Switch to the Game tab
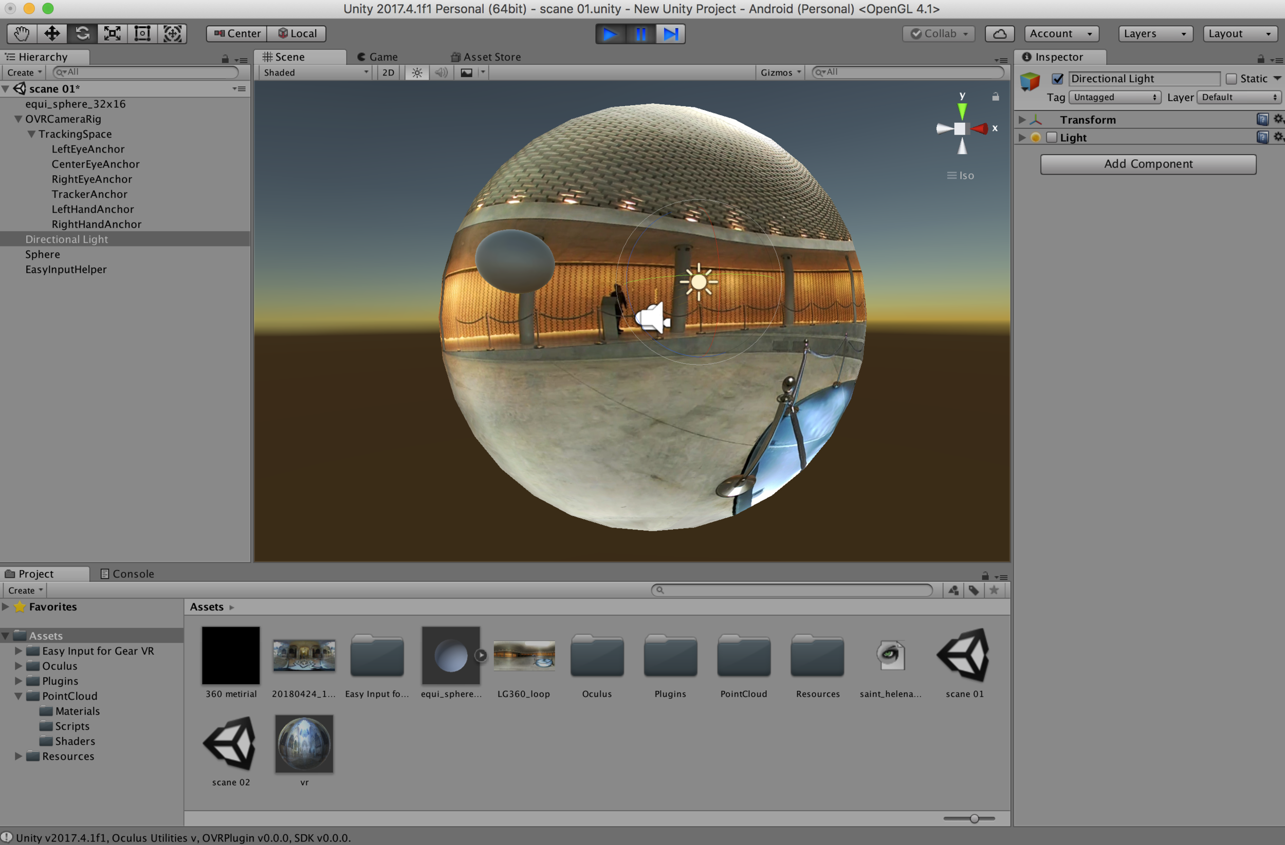This screenshot has height=845, width=1285. 377,57
